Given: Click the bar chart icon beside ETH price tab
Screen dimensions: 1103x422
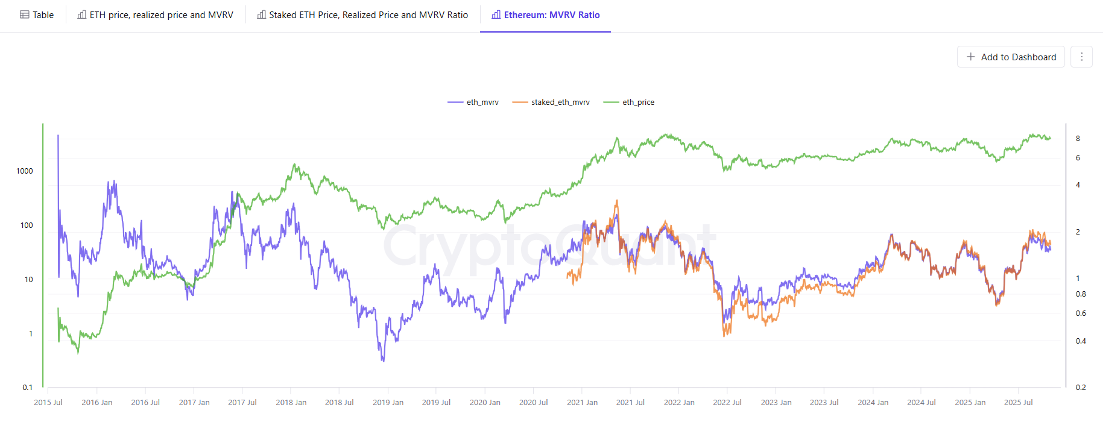Looking at the screenshot, I should click(x=82, y=15).
